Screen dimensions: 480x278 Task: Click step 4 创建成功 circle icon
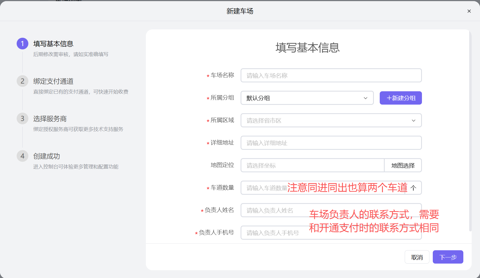[22, 156]
